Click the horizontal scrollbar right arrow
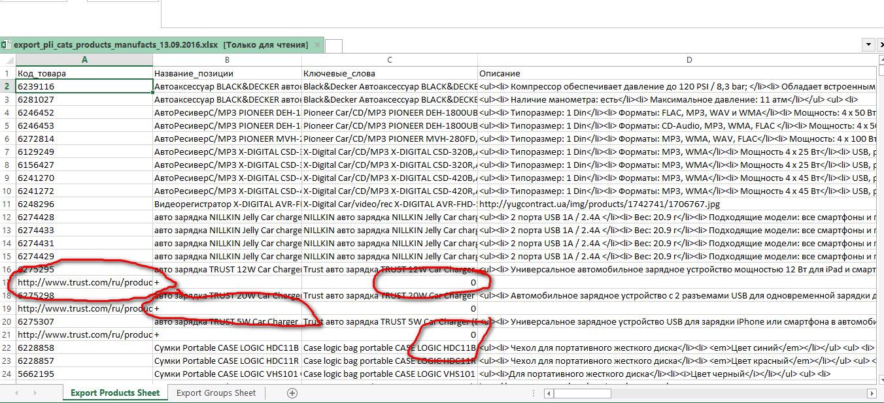Viewport: 884px width, 403px height. (x=872, y=393)
